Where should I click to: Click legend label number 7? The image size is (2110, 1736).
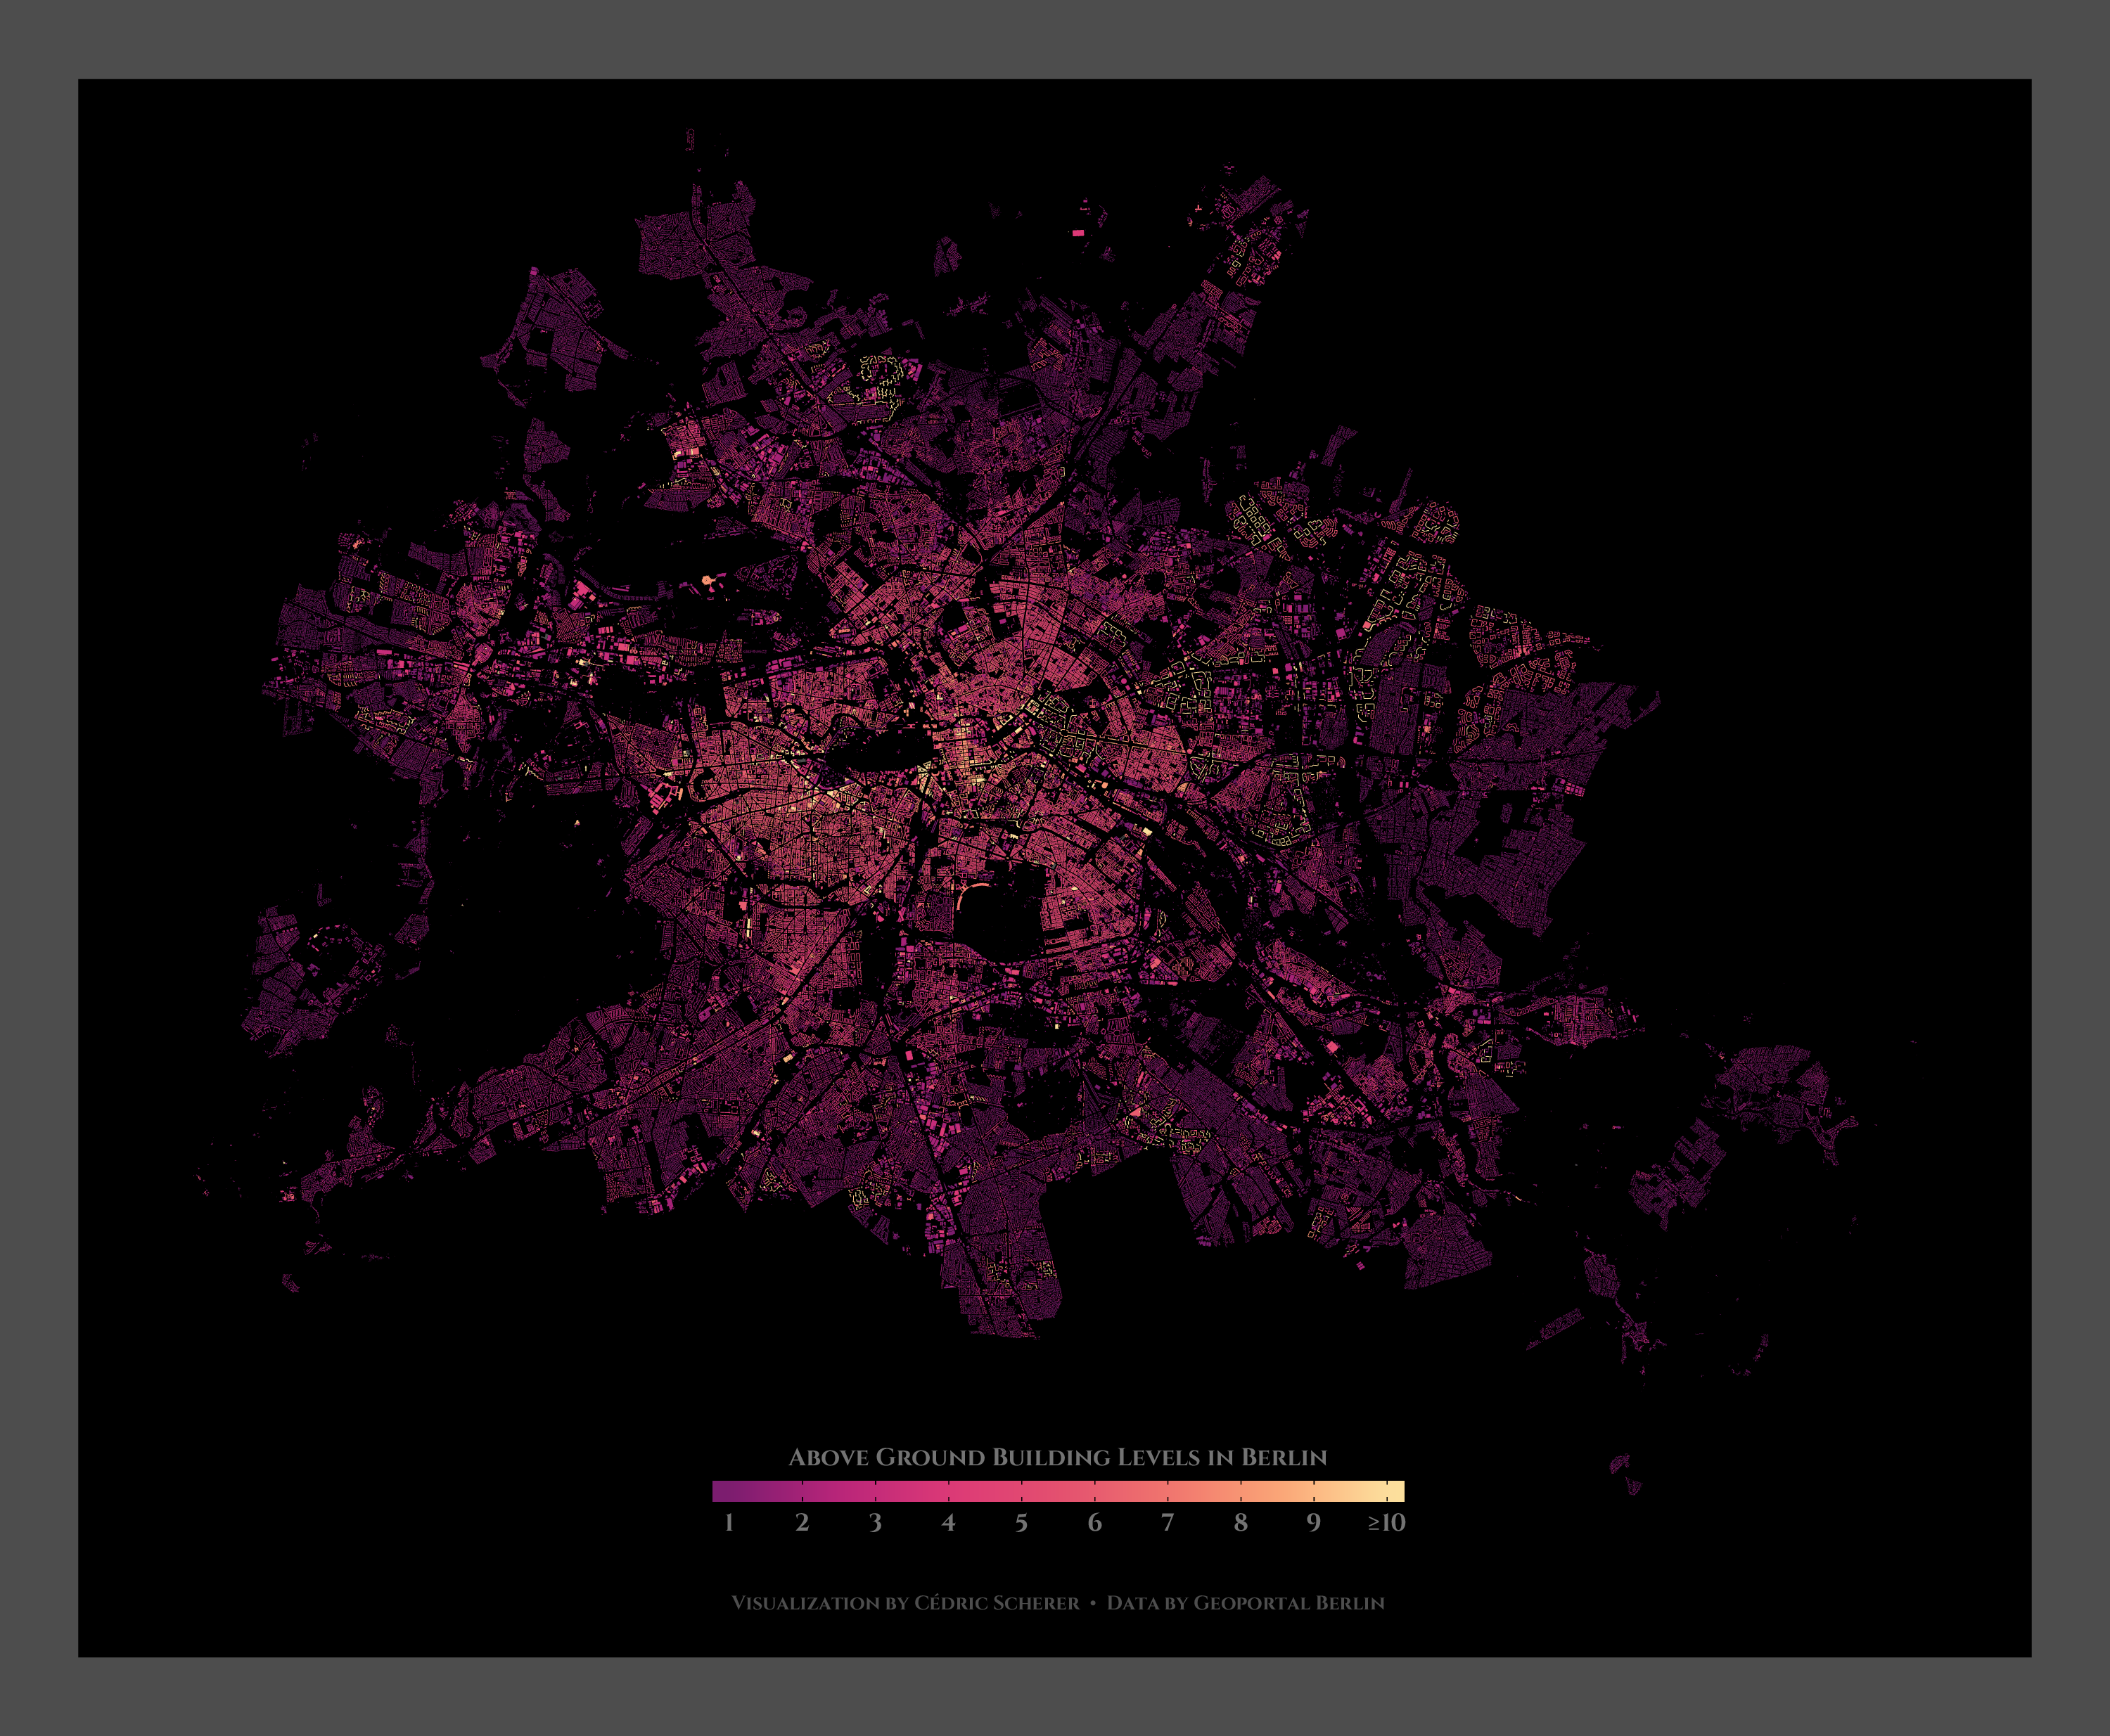(x=1168, y=1523)
